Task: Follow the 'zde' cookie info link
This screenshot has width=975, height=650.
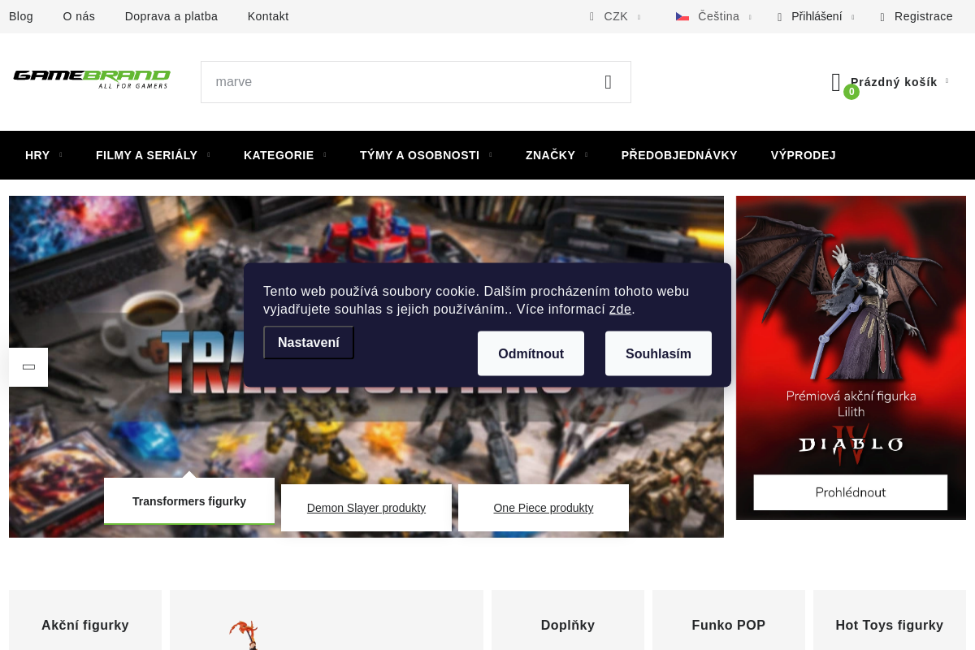Action: click(x=620, y=310)
